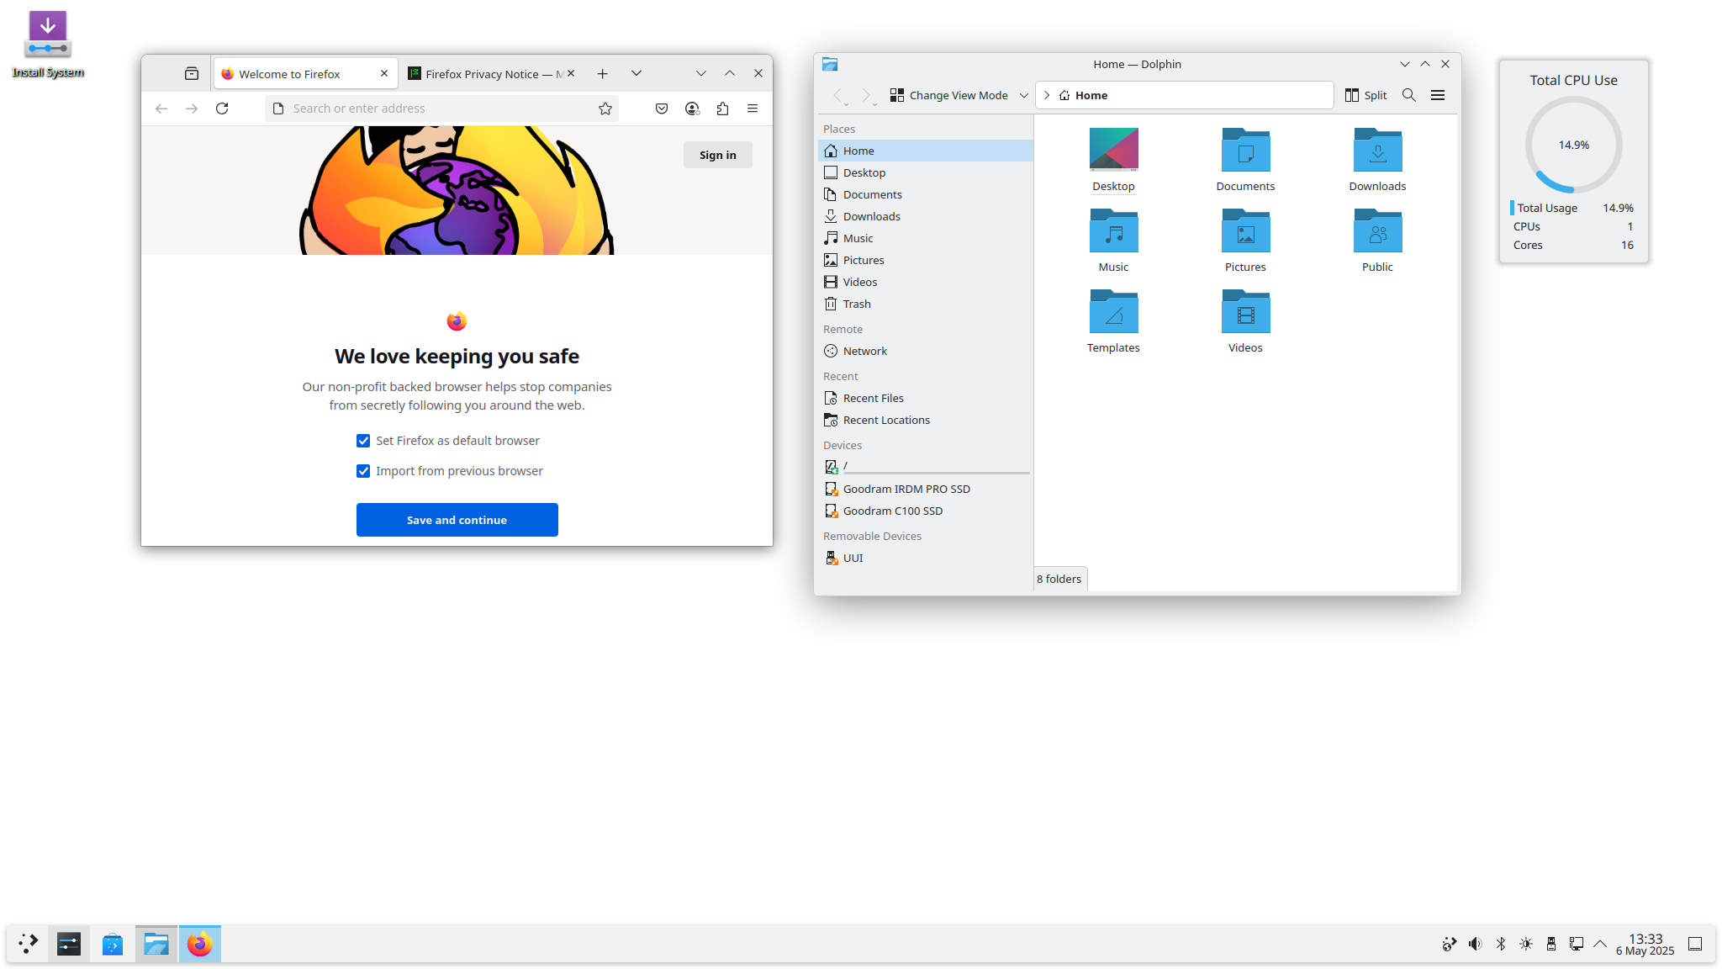Select the Pictures folder icon
The image size is (1722, 969).
tap(1245, 230)
